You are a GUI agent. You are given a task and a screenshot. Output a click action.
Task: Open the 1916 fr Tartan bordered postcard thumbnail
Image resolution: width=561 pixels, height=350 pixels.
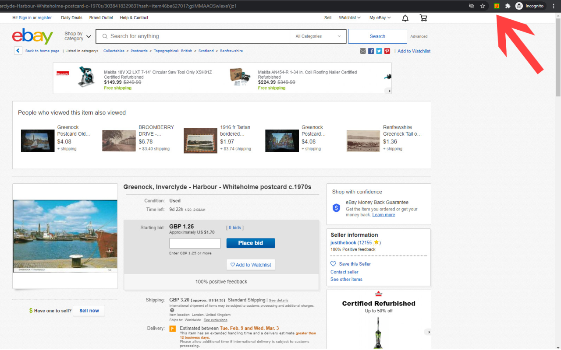tap(200, 140)
